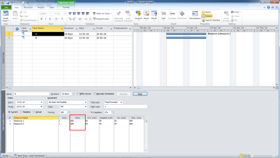
Task: Click Add to Timeline
Action: (x=212, y=20)
